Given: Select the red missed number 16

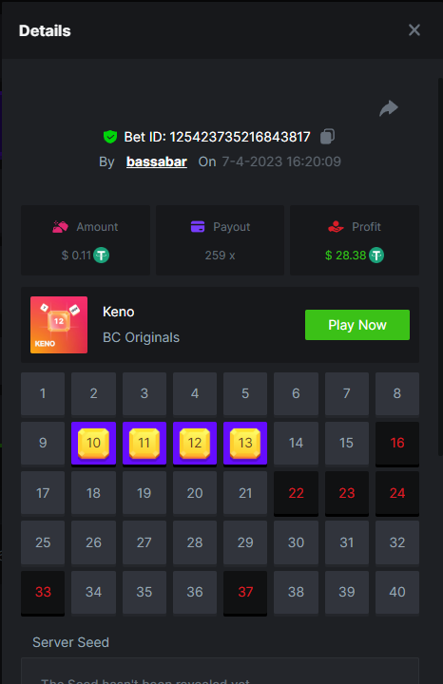Looking at the screenshot, I should (x=397, y=444).
